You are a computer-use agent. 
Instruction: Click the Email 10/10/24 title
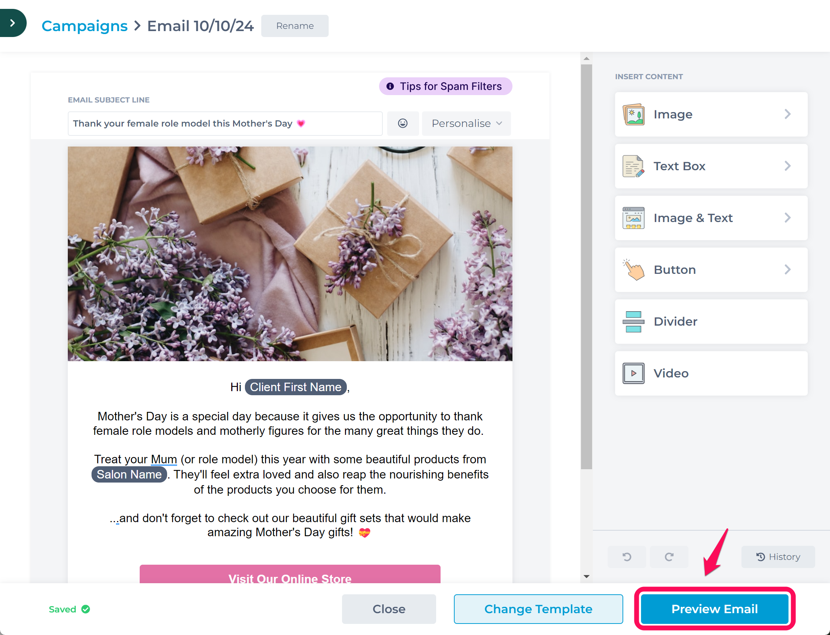point(200,26)
